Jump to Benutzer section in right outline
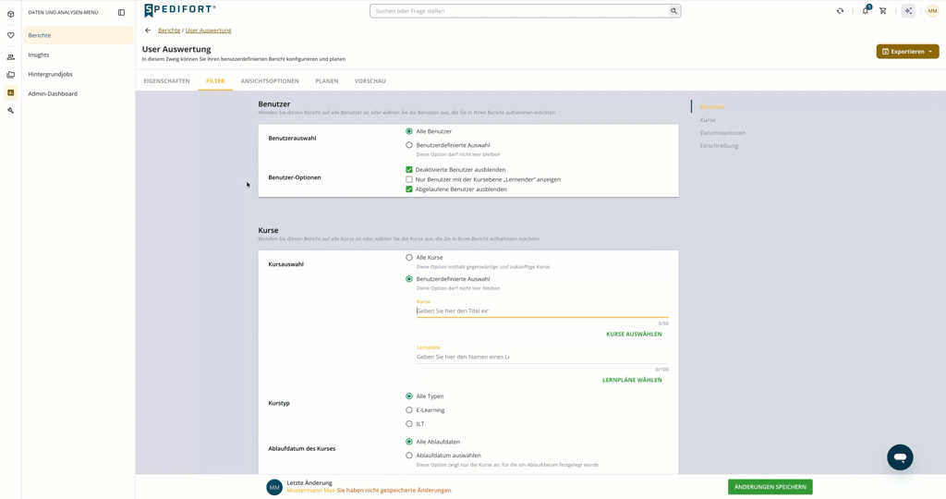The width and height of the screenshot is (946, 499). pyautogui.click(x=712, y=107)
